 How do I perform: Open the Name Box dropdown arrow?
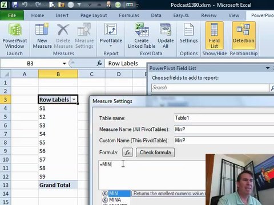65,63
